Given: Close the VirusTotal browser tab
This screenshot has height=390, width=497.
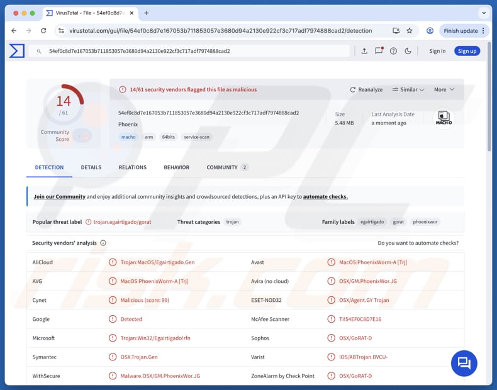Looking at the screenshot, I should click(x=131, y=13).
